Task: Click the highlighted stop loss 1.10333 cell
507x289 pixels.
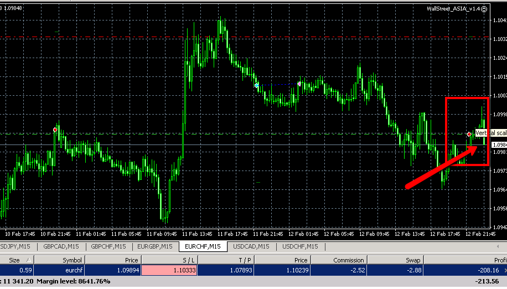Action: point(169,270)
